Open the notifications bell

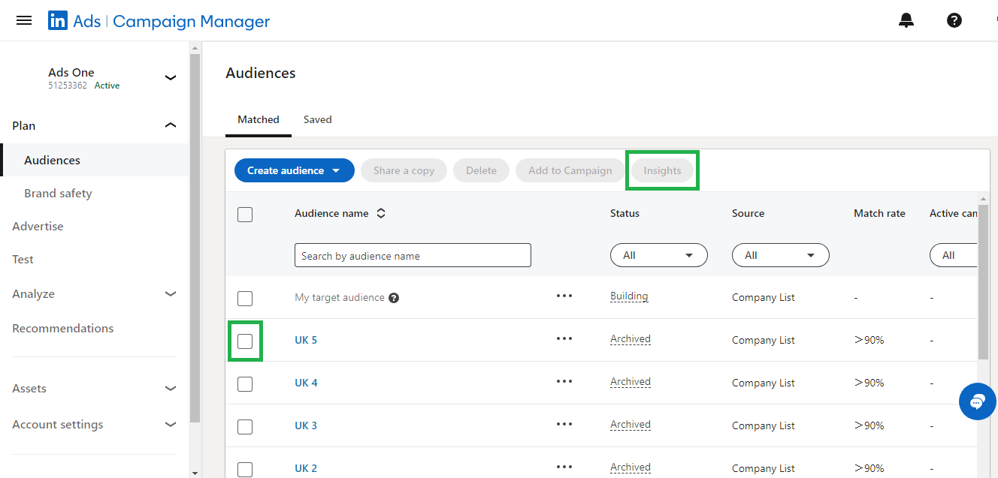(906, 21)
